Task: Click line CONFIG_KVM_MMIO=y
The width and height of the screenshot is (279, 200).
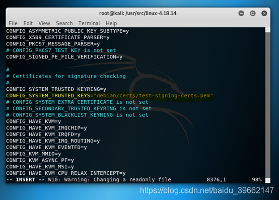Action: [34, 154]
